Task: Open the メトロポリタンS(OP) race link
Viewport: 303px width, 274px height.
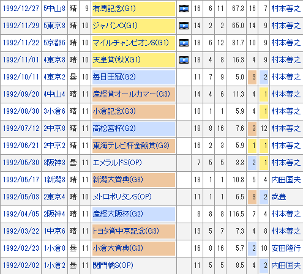Action: [122, 197]
